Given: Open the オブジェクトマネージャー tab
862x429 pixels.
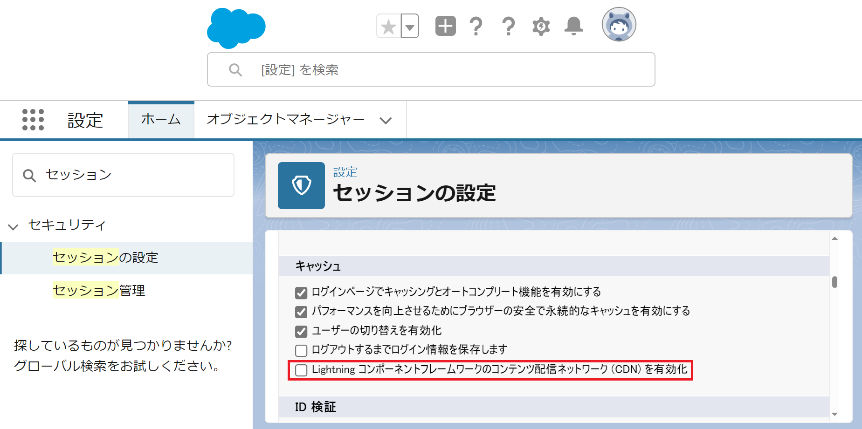Looking at the screenshot, I should tap(285, 120).
